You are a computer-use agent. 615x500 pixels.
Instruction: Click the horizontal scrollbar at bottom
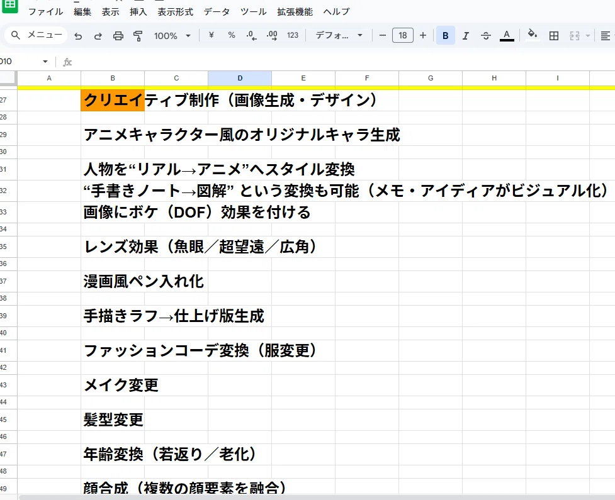317,497
